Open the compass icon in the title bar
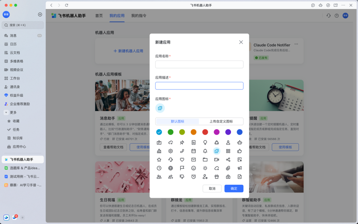The height and width of the screenshot is (224, 358). pos(328,5)
